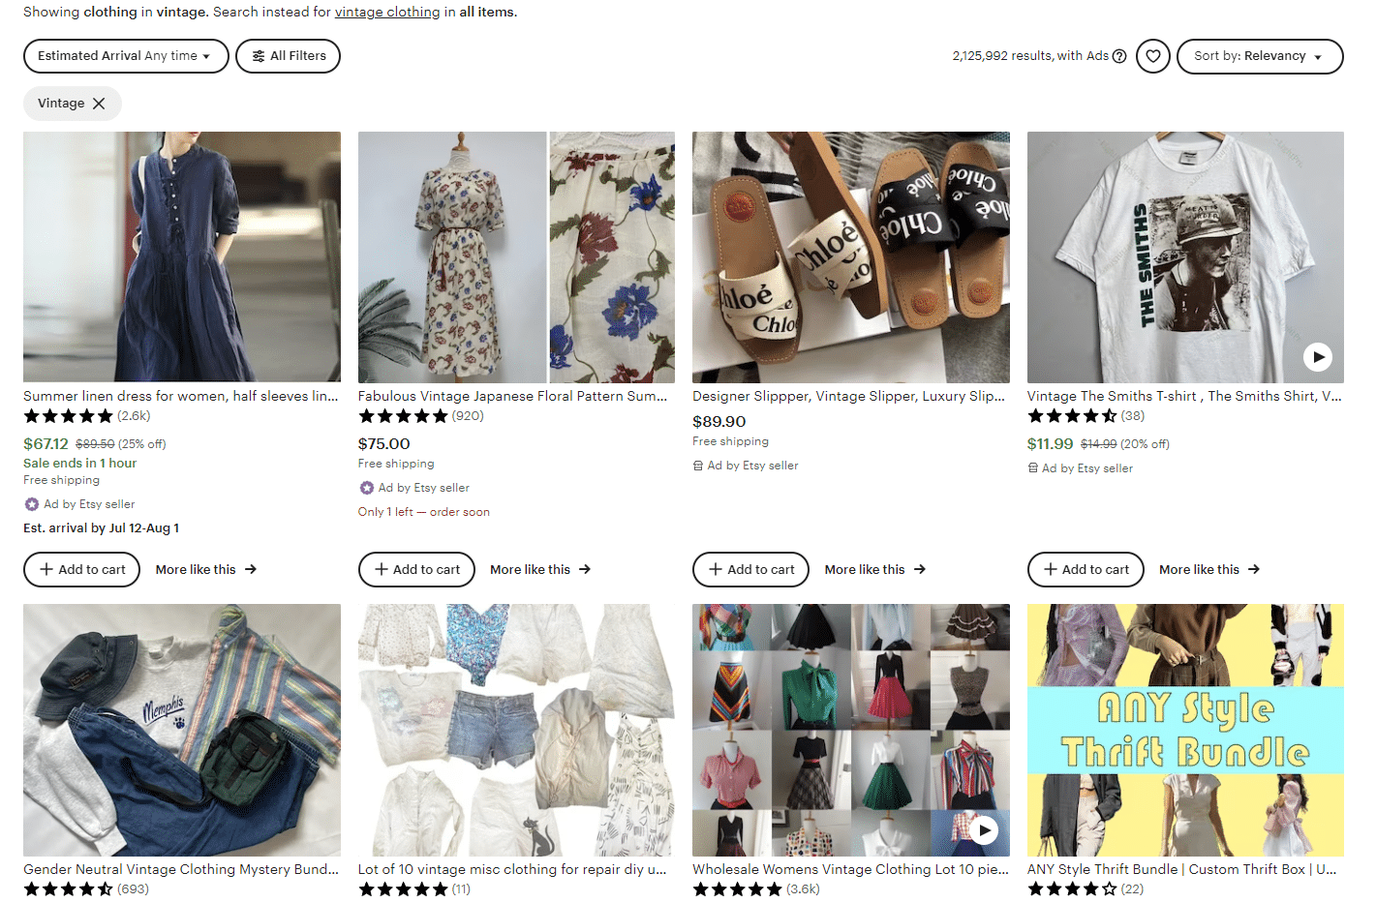Open the 'Designer Slippper, Vintage Slipper' title
This screenshot has width=1376, height=903.
click(x=849, y=396)
